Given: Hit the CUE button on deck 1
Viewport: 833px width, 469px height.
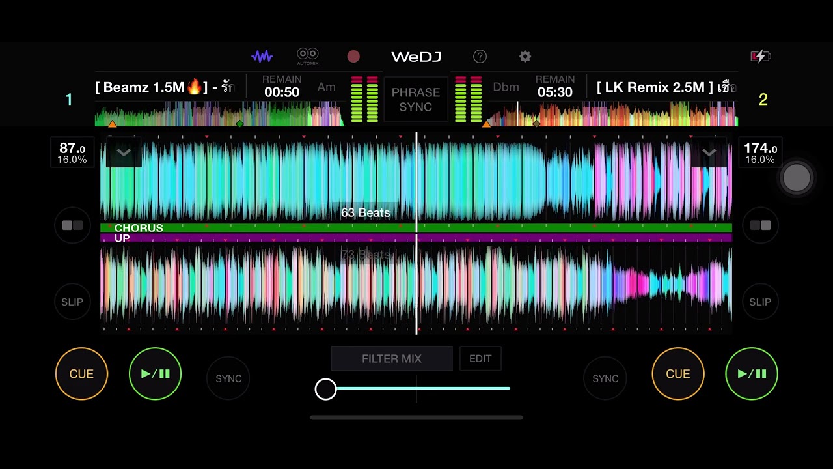Looking at the screenshot, I should tap(81, 374).
